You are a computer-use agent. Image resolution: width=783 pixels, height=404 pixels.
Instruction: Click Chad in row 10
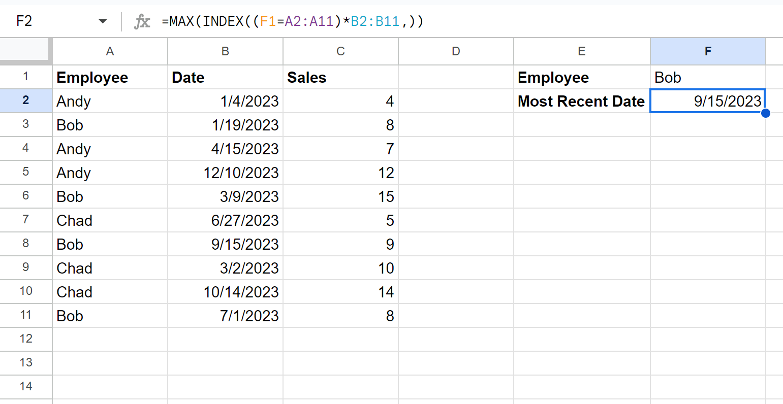110,292
